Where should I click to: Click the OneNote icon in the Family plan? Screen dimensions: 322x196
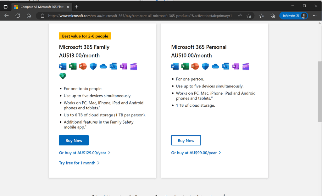[x=123, y=66]
